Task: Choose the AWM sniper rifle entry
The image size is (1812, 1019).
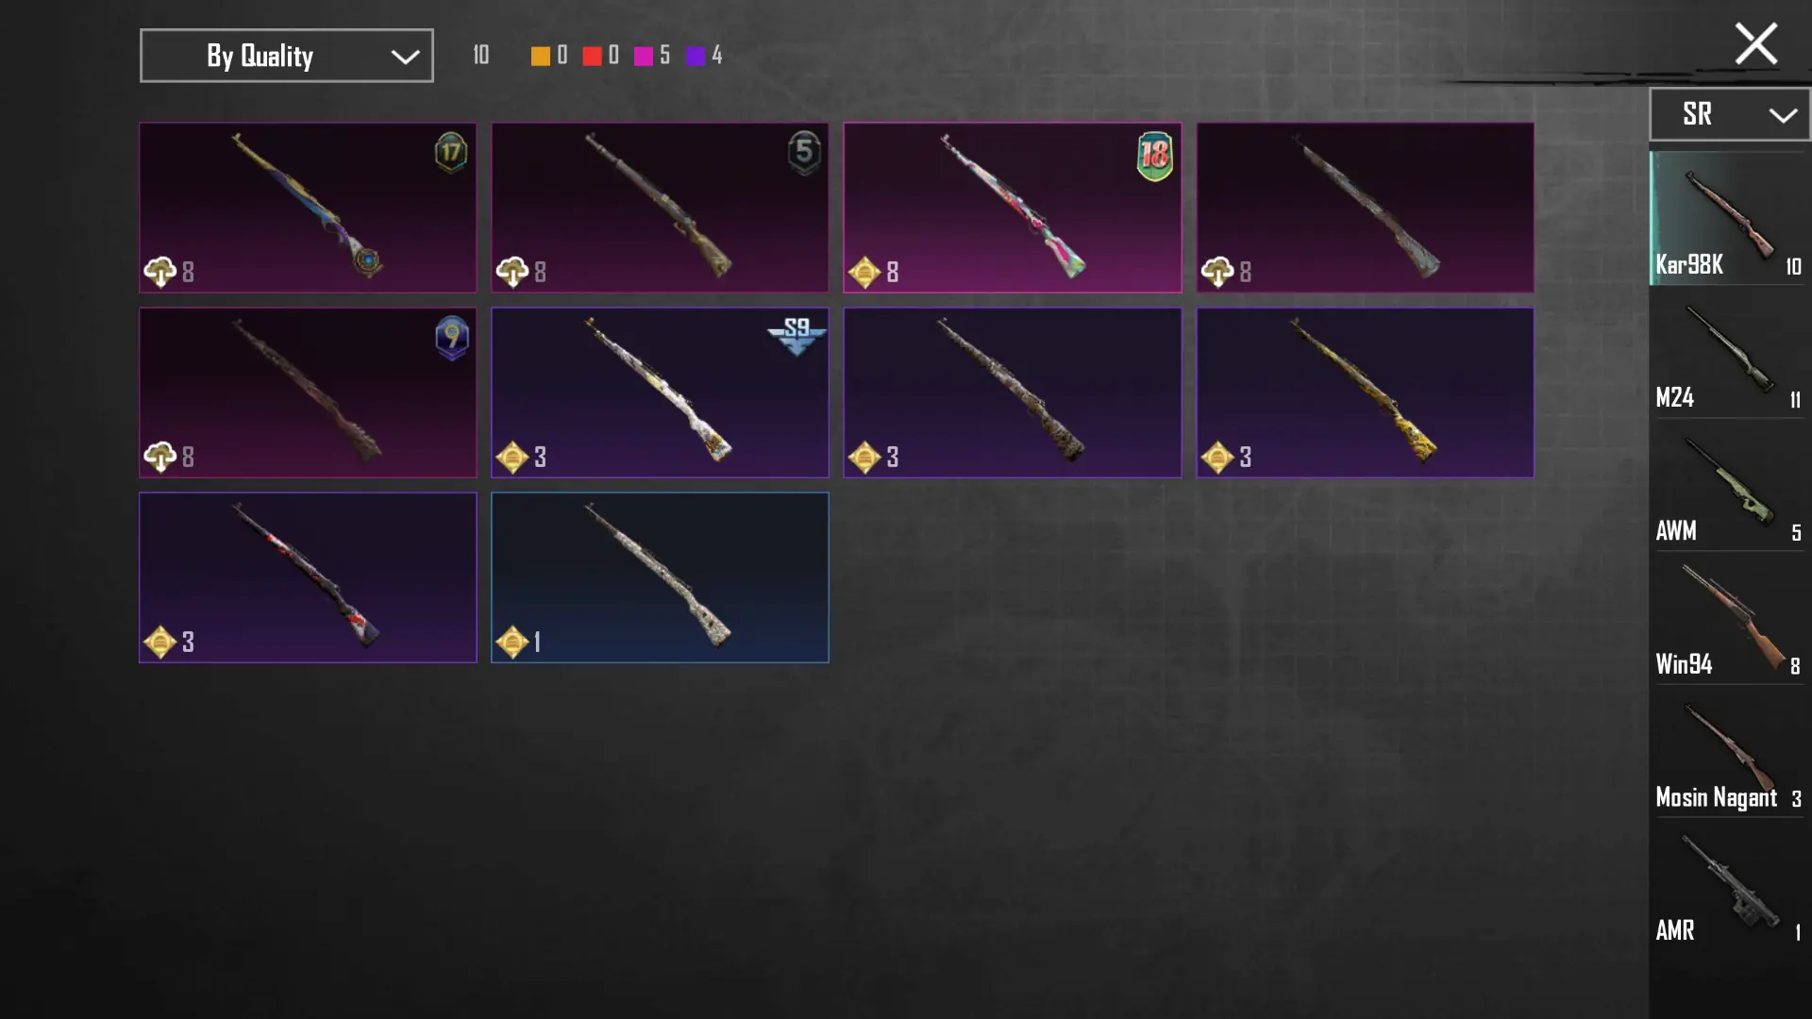Action: [1729, 485]
